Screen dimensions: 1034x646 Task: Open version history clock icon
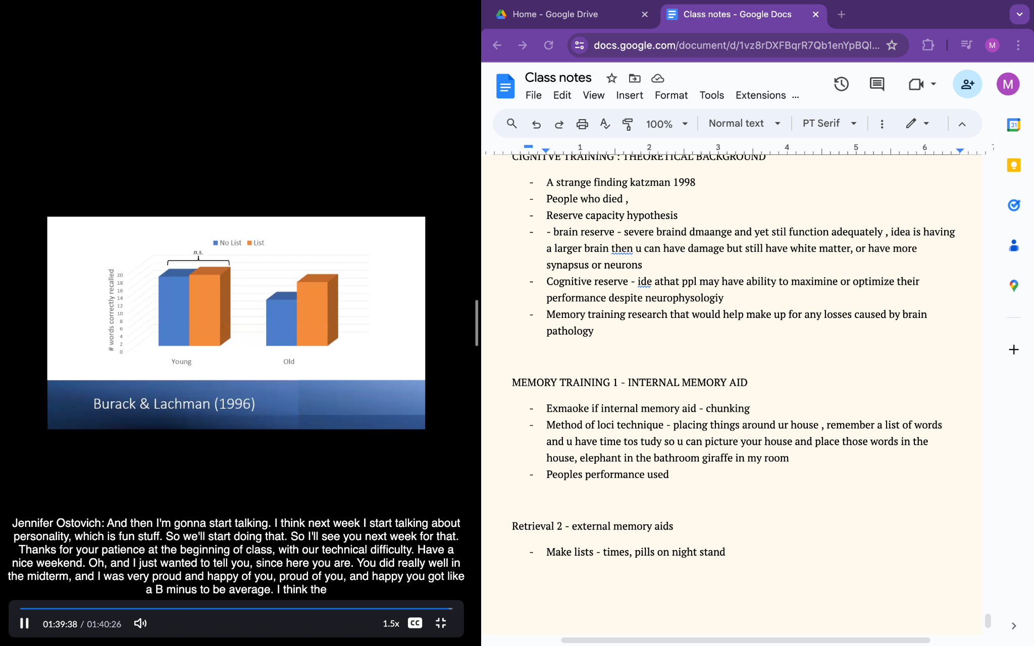pyautogui.click(x=841, y=84)
